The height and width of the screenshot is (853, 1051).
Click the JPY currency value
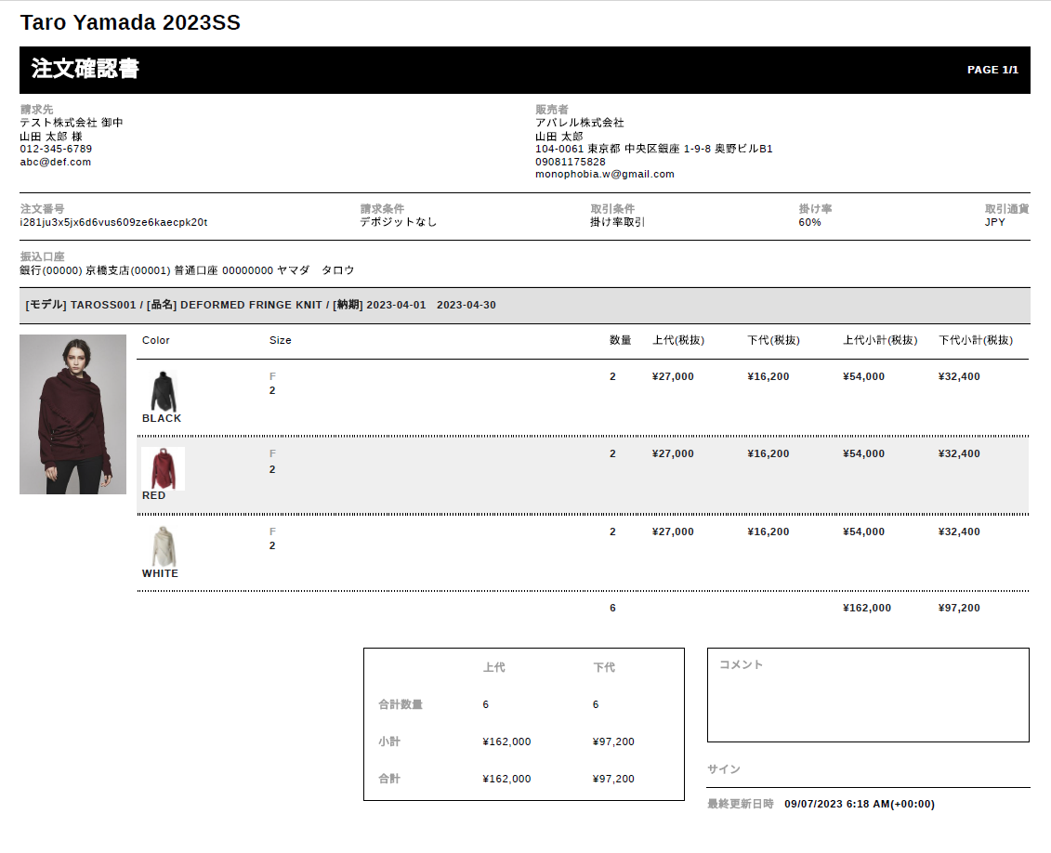994,222
